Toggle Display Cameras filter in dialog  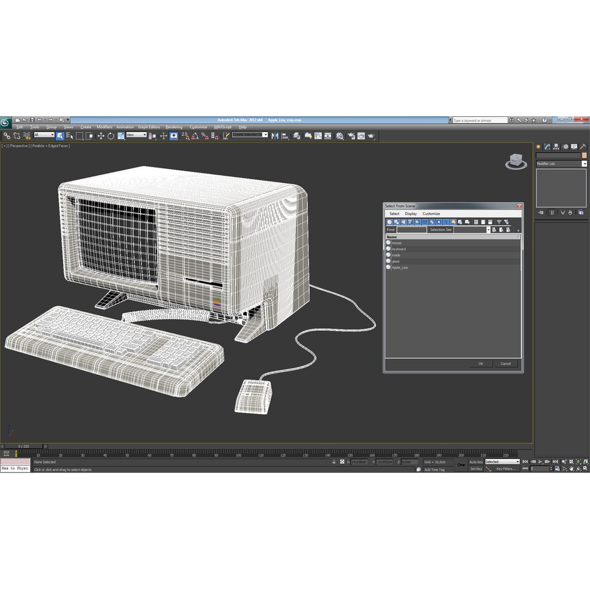click(x=410, y=222)
